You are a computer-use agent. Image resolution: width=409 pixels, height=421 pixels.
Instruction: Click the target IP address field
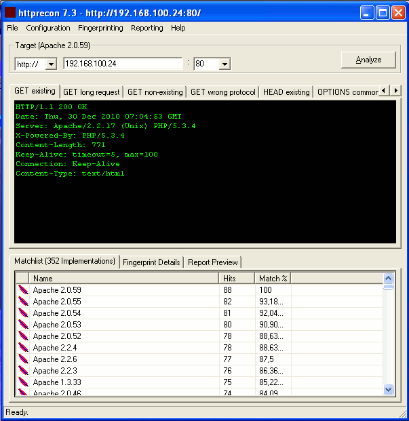click(x=122, y=64)
